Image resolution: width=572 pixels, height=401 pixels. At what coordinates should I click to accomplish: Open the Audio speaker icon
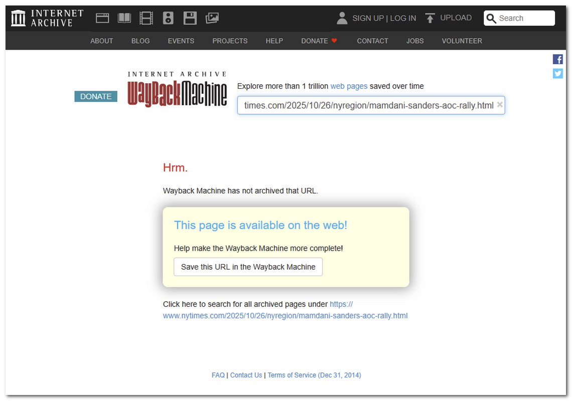tap(168, 18)
